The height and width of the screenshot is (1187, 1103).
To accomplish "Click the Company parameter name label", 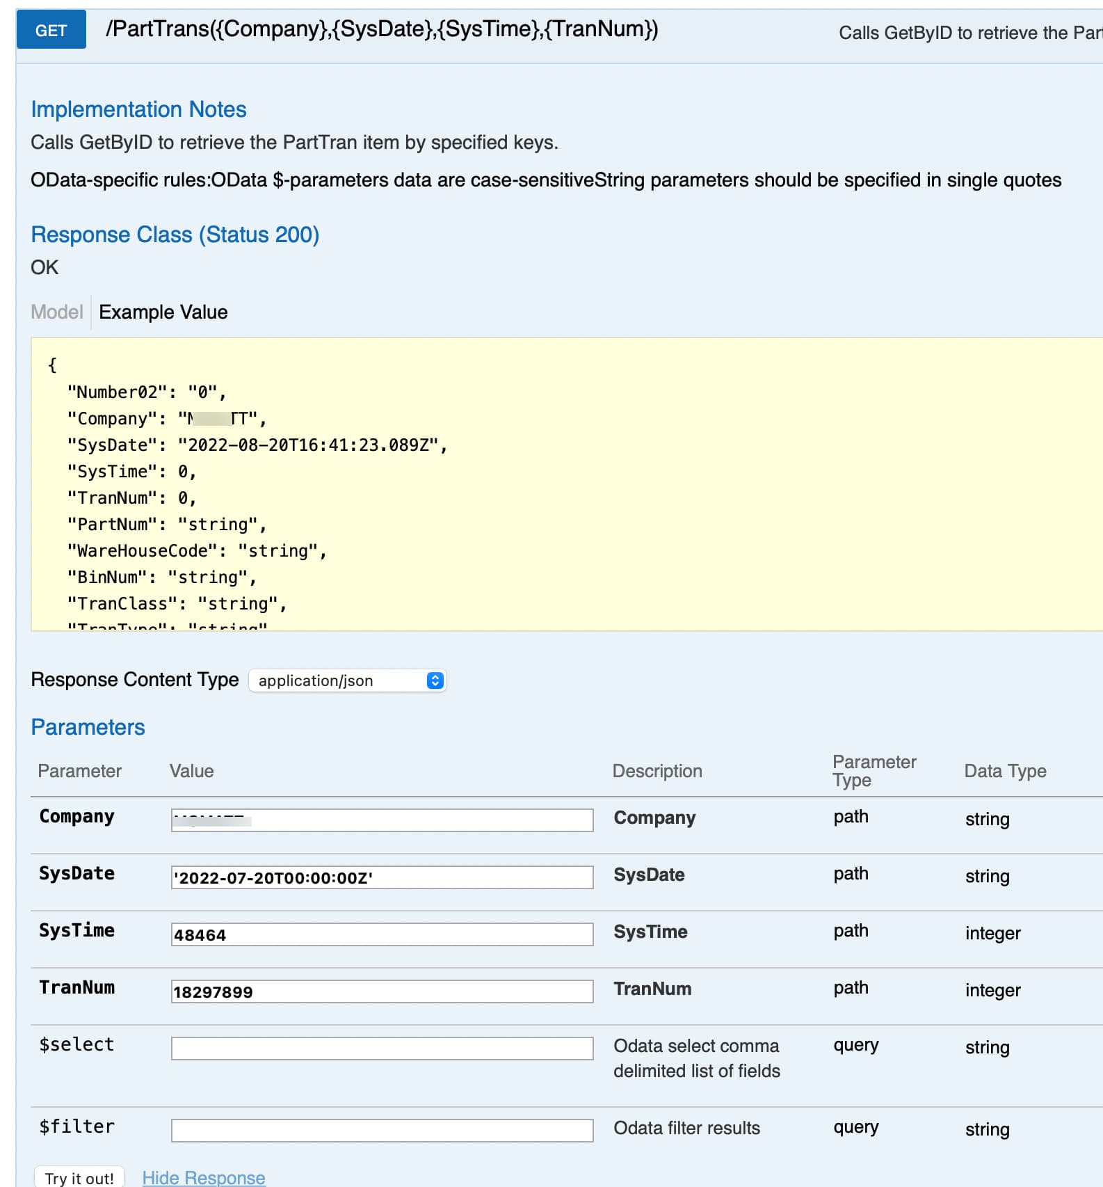I will point(77,817).
